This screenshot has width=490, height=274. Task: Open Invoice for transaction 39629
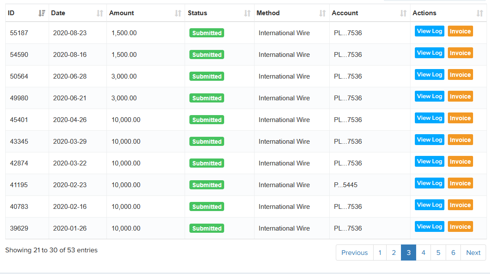pyautogui.click(x=460, y=227)
